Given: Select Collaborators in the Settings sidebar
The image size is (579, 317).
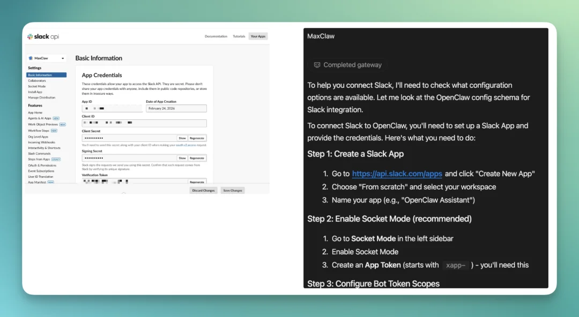Looking at the screenshot, I should (x=37, y=81).
